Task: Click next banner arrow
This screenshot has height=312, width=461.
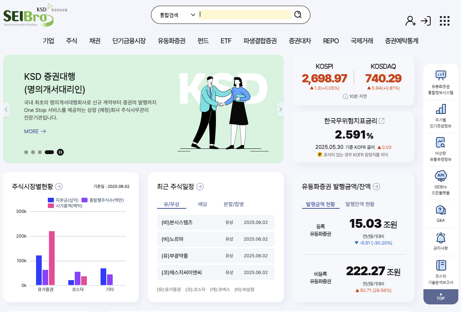Action: click(280, 109)
